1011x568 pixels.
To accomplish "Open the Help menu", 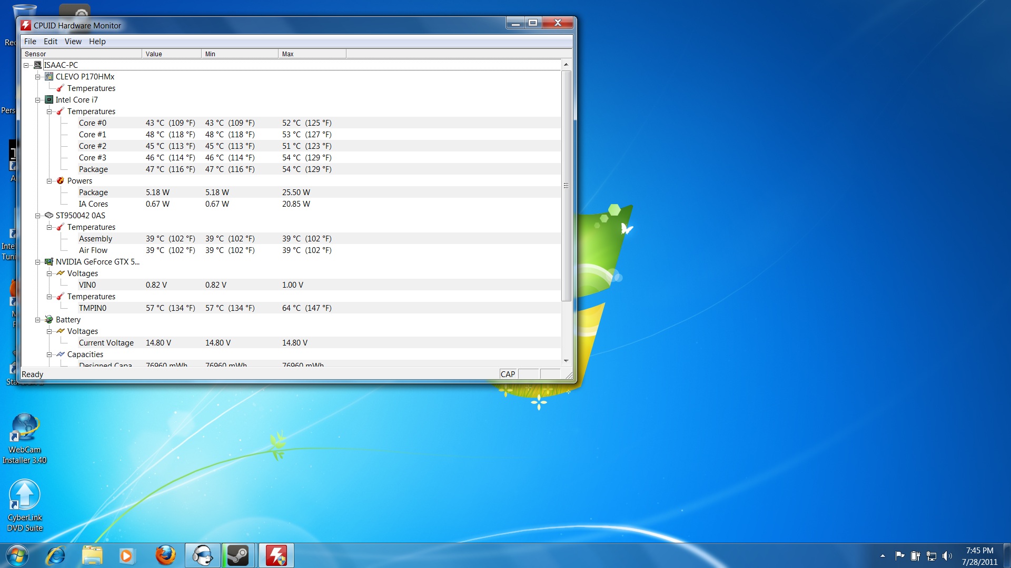I will [x=97, y=42].
